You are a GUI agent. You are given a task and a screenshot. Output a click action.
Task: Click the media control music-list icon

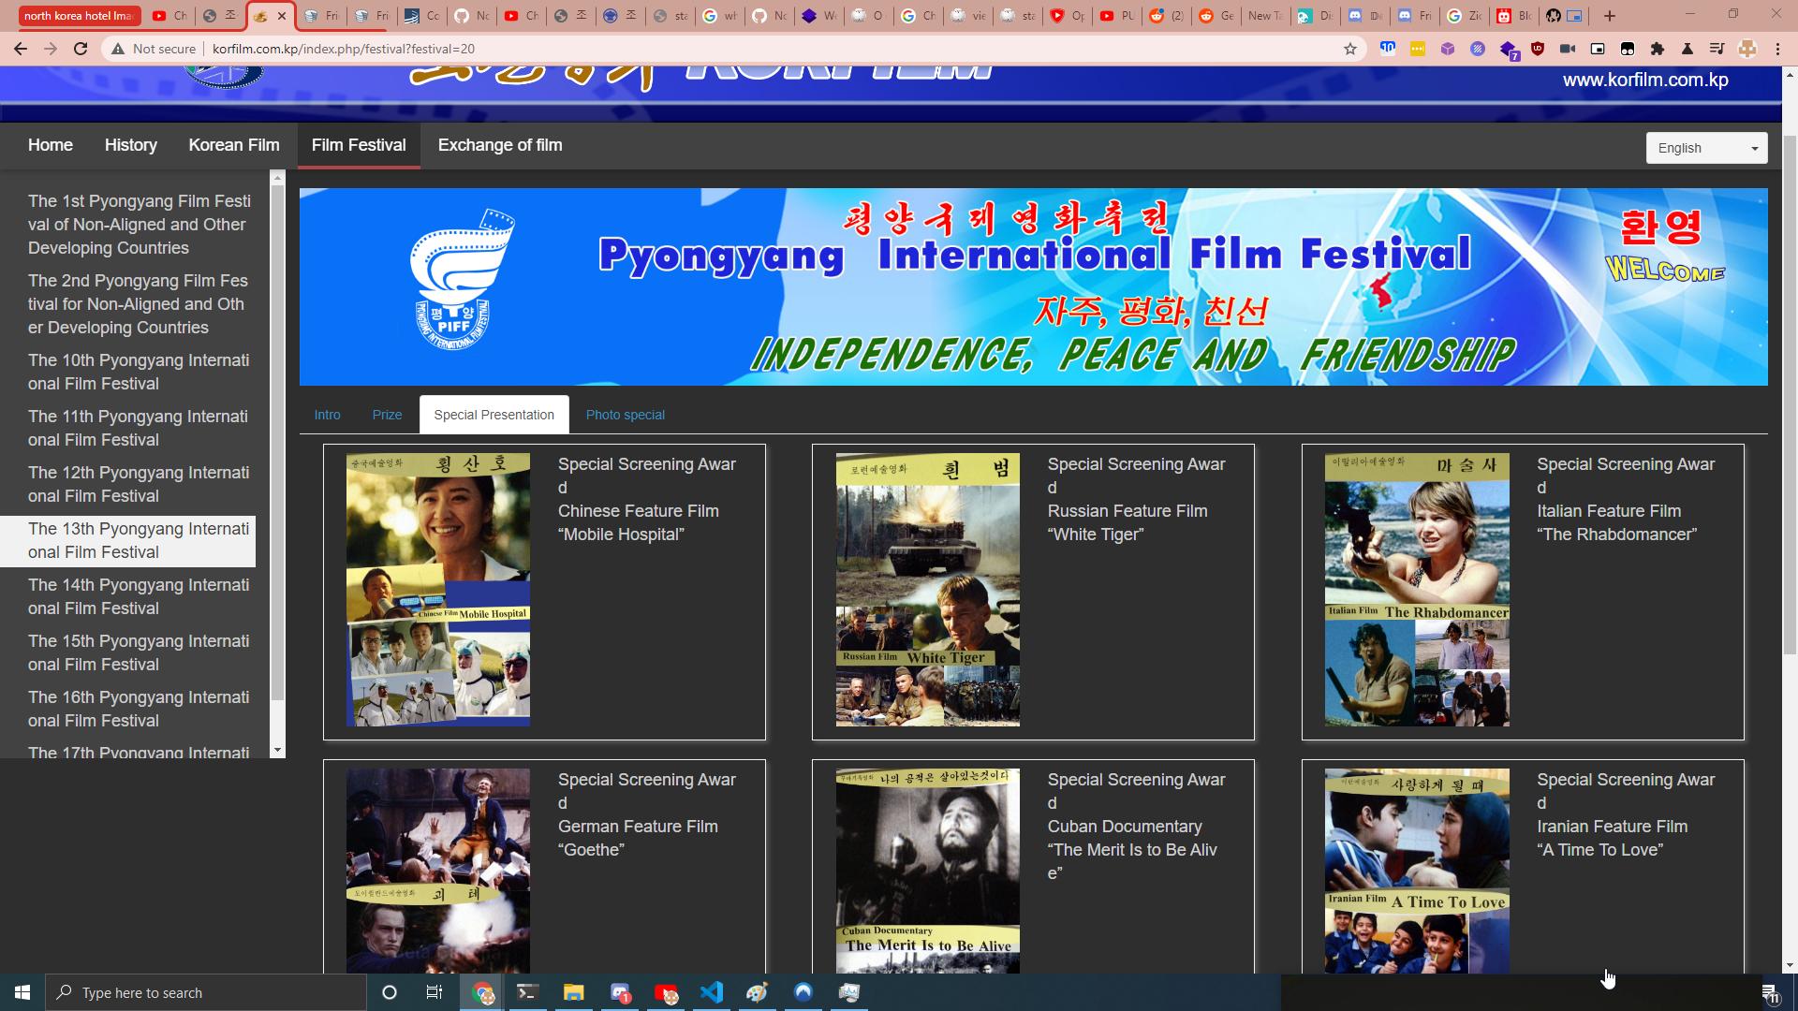click(x=1717, y=49)
